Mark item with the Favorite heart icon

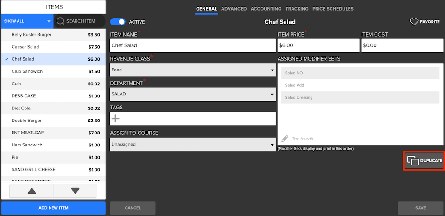(414, 22)
